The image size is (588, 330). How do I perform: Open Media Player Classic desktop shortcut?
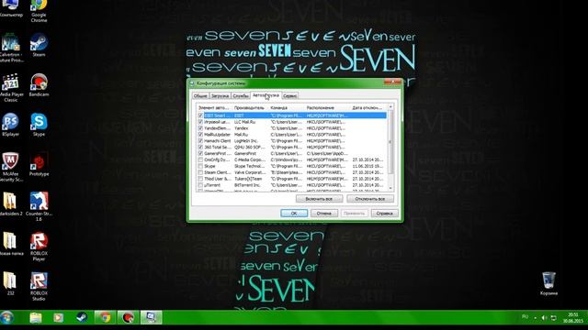coord(10,88)
